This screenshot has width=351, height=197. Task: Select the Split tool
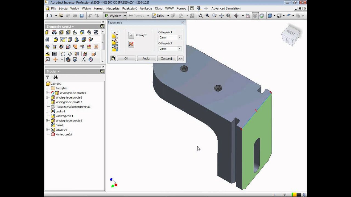(84, 40)
